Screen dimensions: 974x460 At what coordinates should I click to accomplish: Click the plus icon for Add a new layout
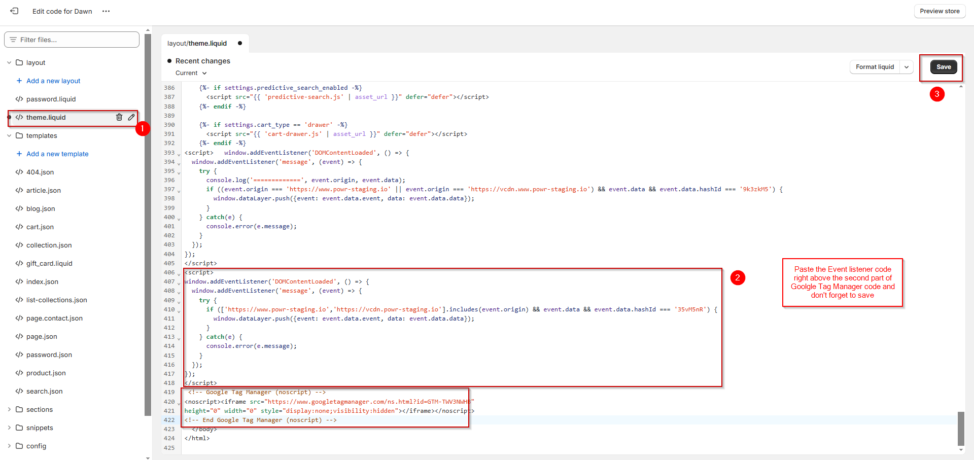point(19,81)
